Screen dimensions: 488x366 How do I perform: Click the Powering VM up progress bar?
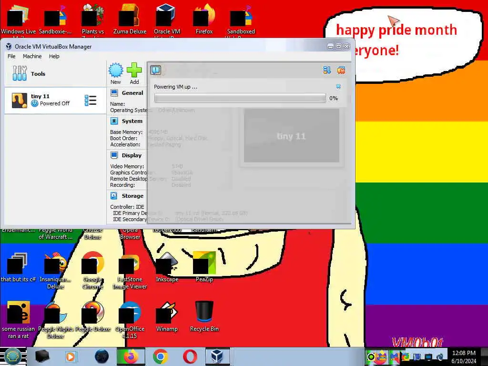pos(240,98)
